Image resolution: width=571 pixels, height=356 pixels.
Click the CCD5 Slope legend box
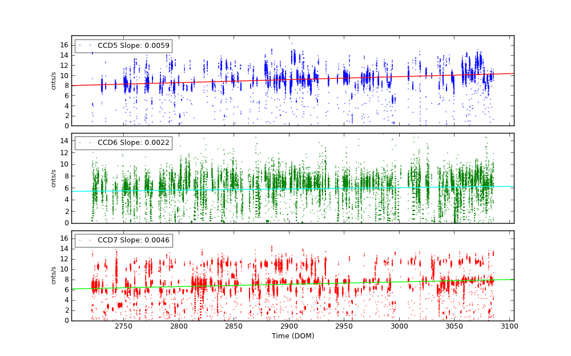tap(123, 46)
